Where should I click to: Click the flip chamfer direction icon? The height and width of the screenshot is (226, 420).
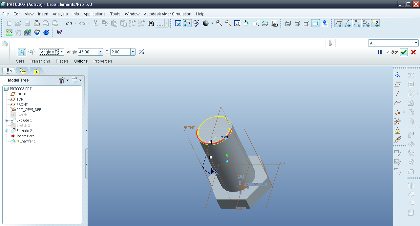141,52
